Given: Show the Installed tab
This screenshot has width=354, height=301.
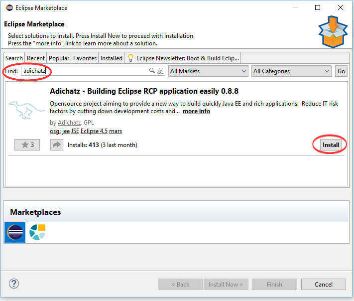Looking at the screenshot, I should [x=112, y=58].
